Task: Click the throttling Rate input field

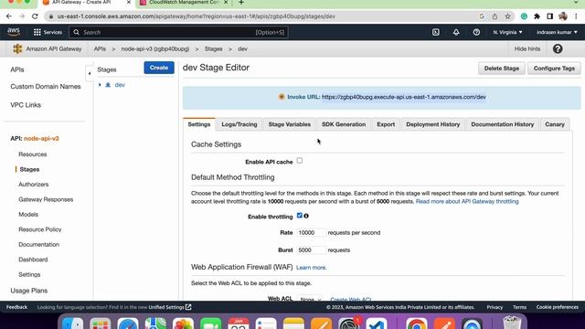Action: 311,233
